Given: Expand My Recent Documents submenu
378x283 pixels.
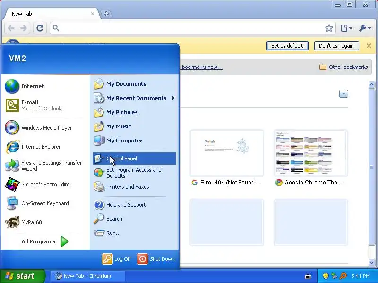Looking at the screenshot, I should (x=134, y=98).
